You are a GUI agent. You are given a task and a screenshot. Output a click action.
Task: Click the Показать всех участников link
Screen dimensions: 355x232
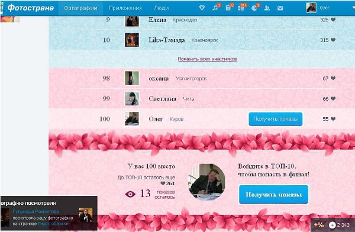pyautogui.click(x=208, y=59)
